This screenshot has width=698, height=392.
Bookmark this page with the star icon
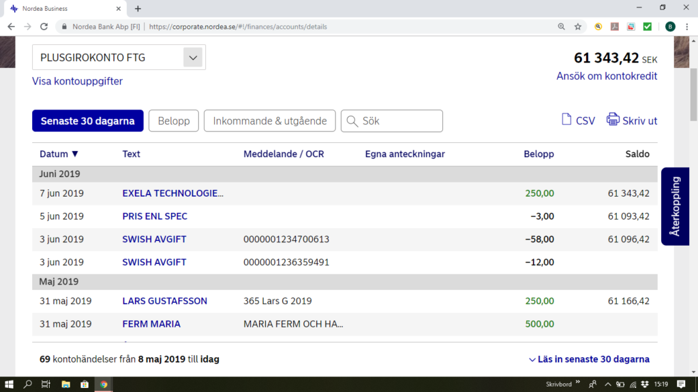578,27
